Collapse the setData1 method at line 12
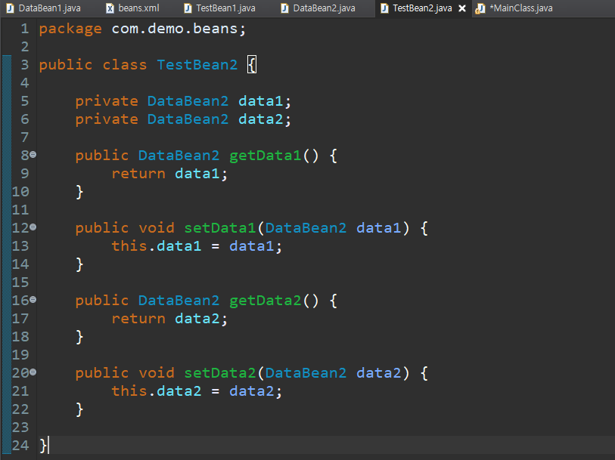This screenshot has width=615, height=460. coord(33,227)
